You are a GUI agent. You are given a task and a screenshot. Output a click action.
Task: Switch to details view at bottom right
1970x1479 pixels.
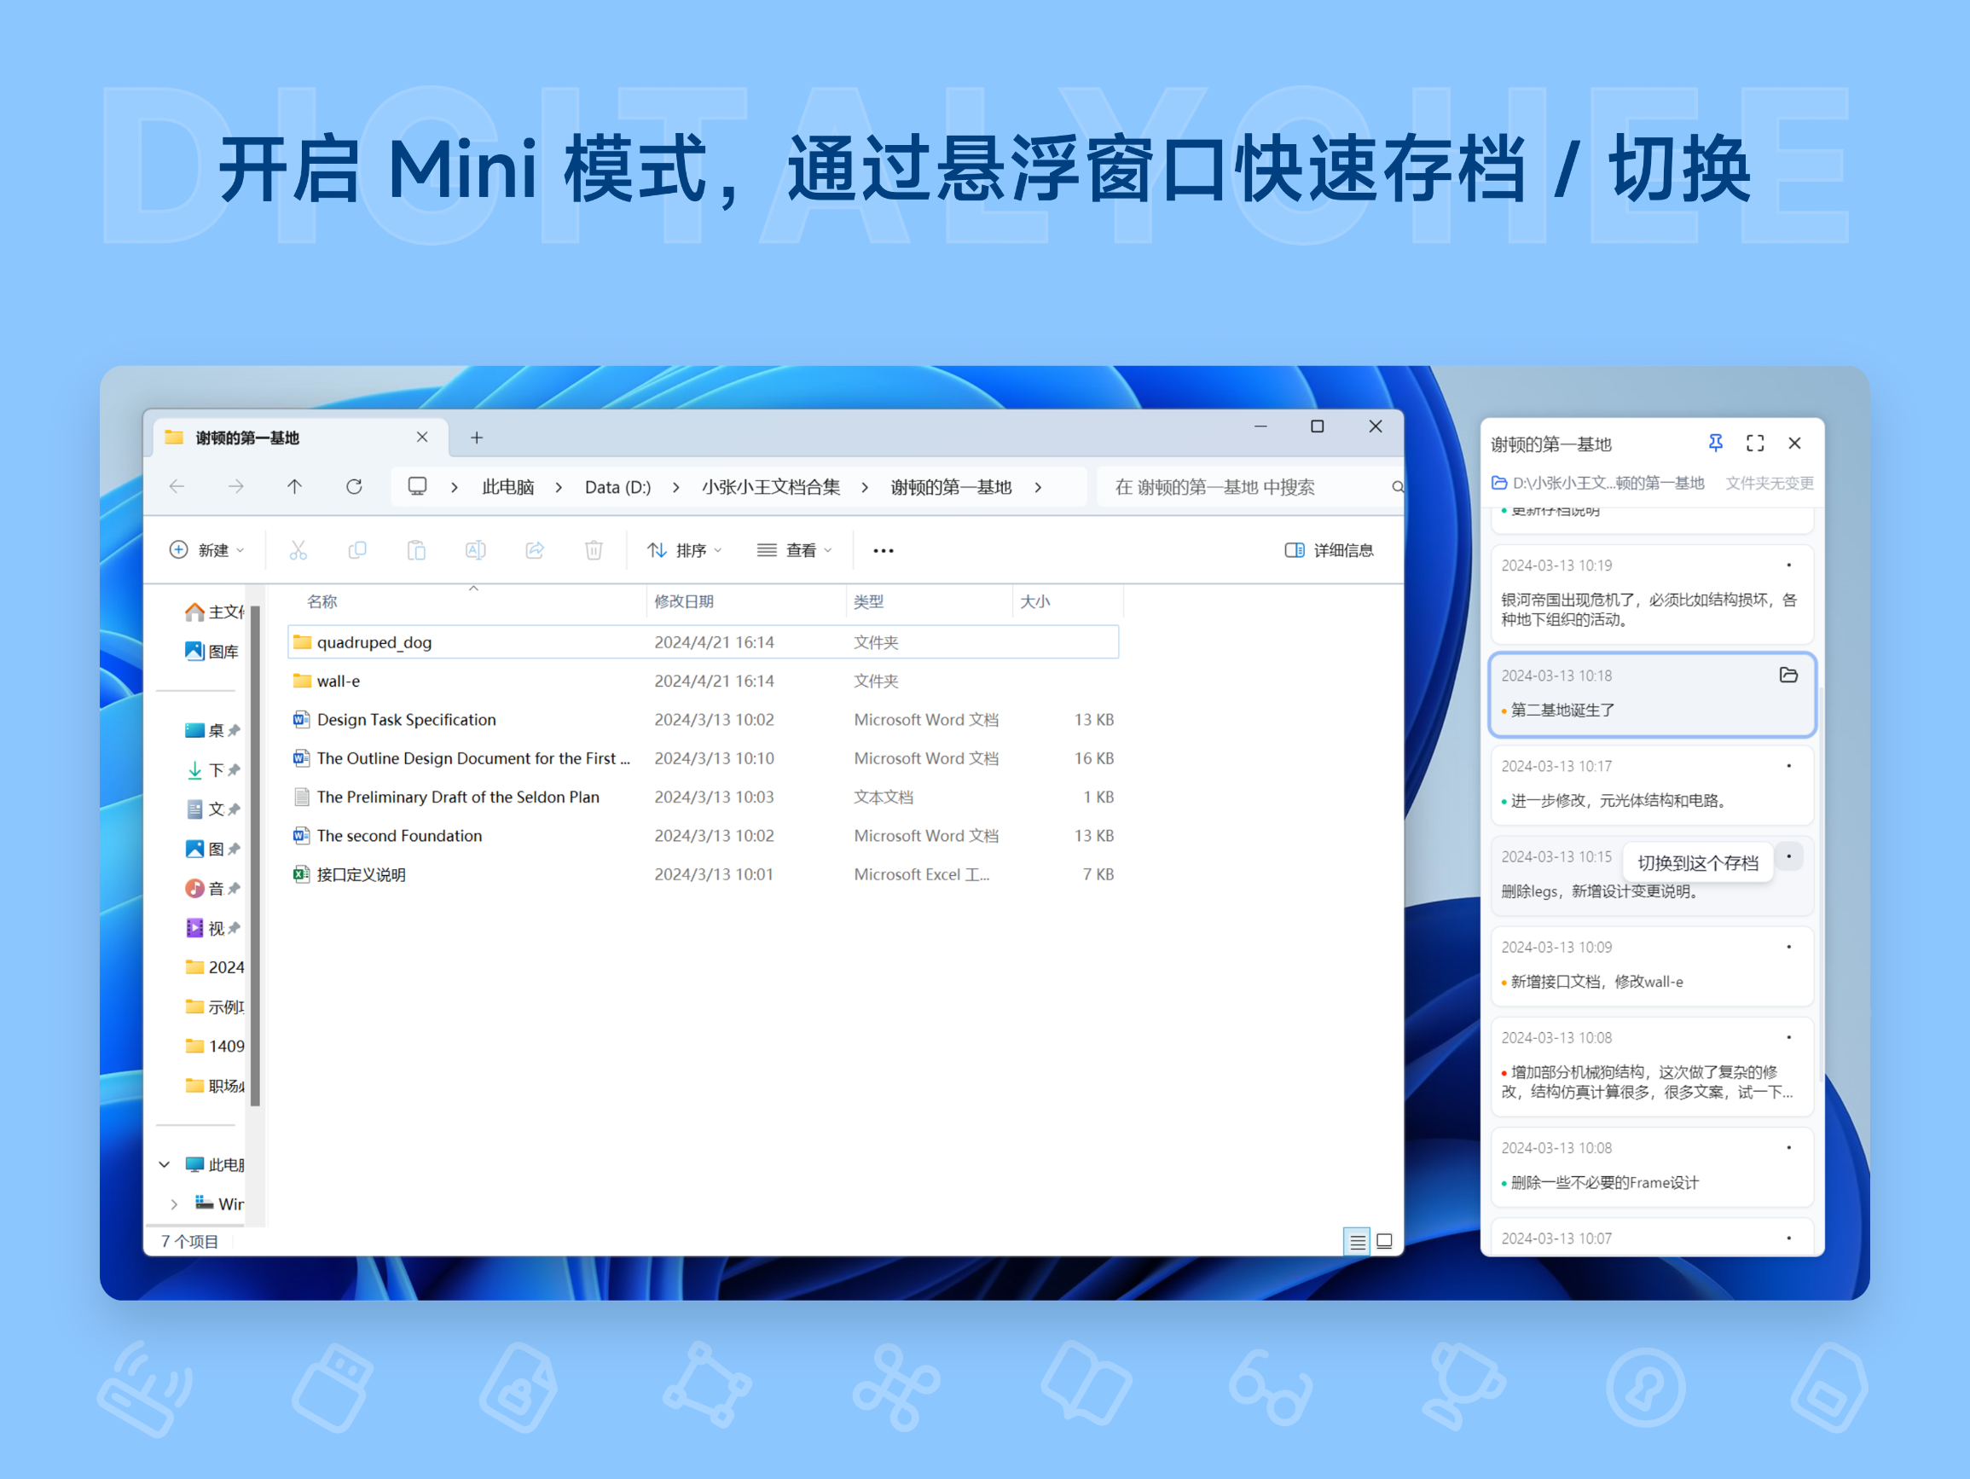tap(1359, 1242)
